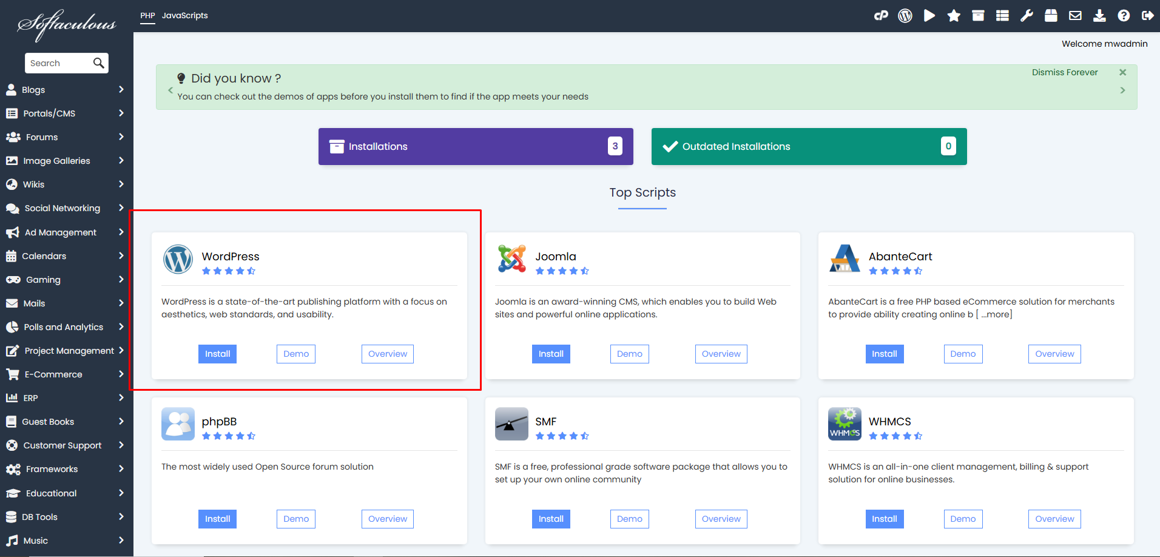Viewport: 1160px width, 557px height.
Task: Open Frameworks sidebar menu item
Action: pos(66,469)
